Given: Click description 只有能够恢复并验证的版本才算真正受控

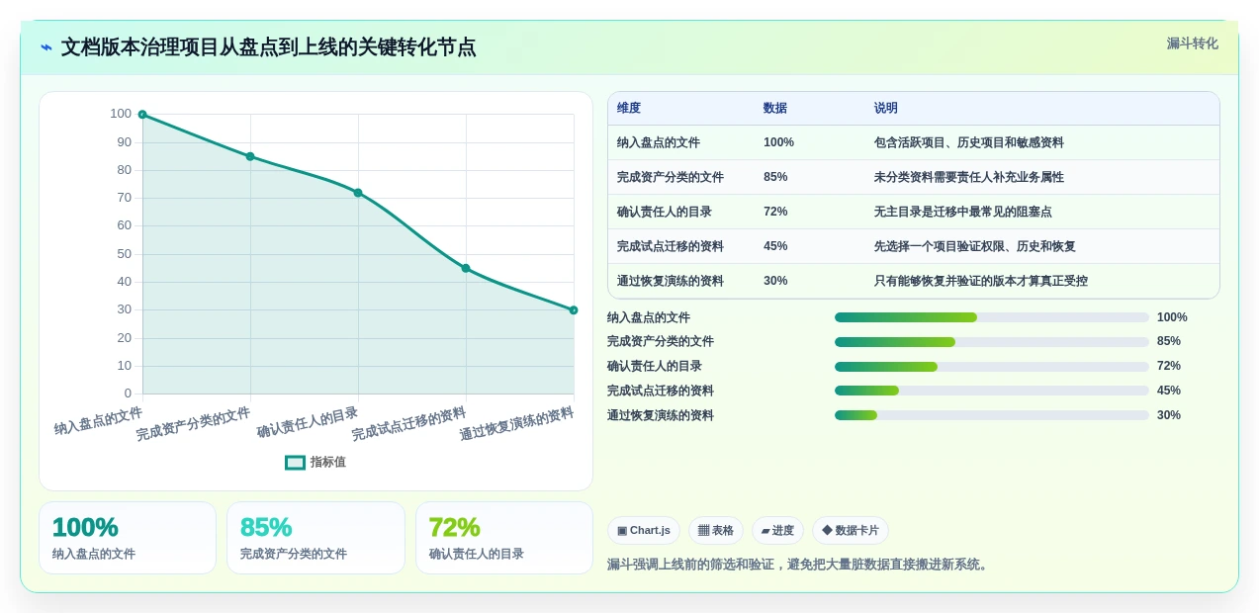Looking at the screenshot, I should point(981,281).
